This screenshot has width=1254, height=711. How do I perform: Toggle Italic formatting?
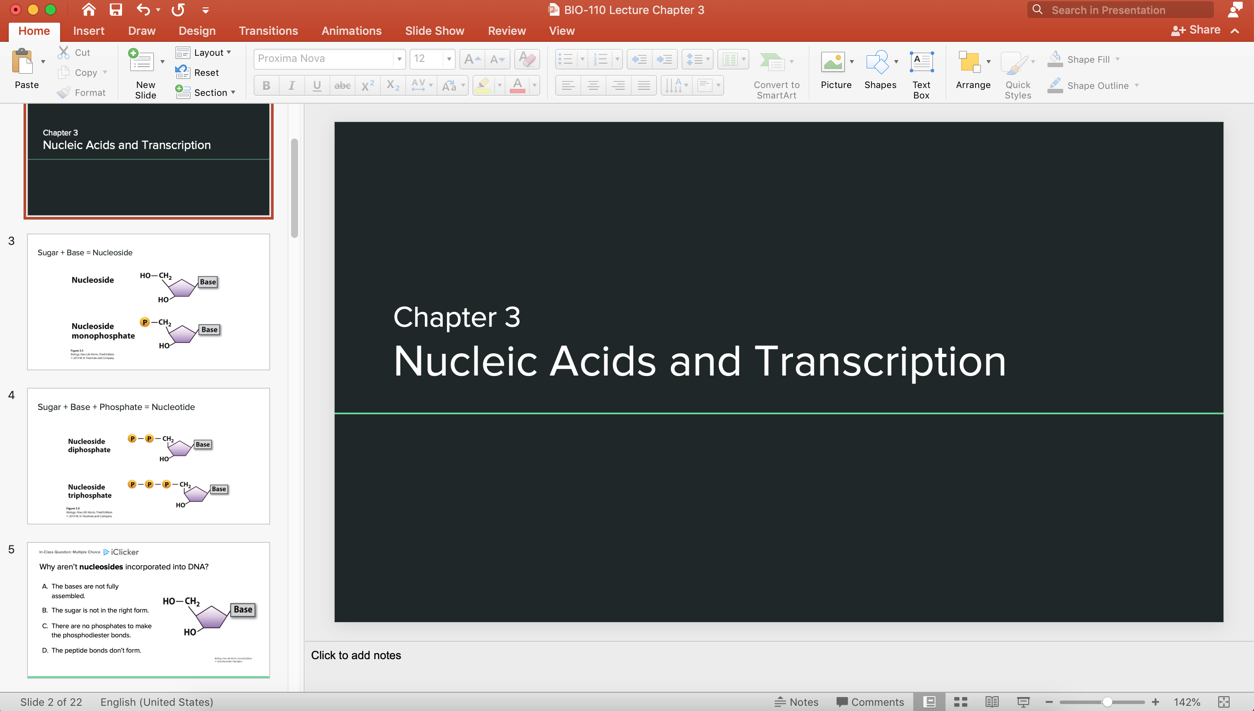click(x=291, y=85)
